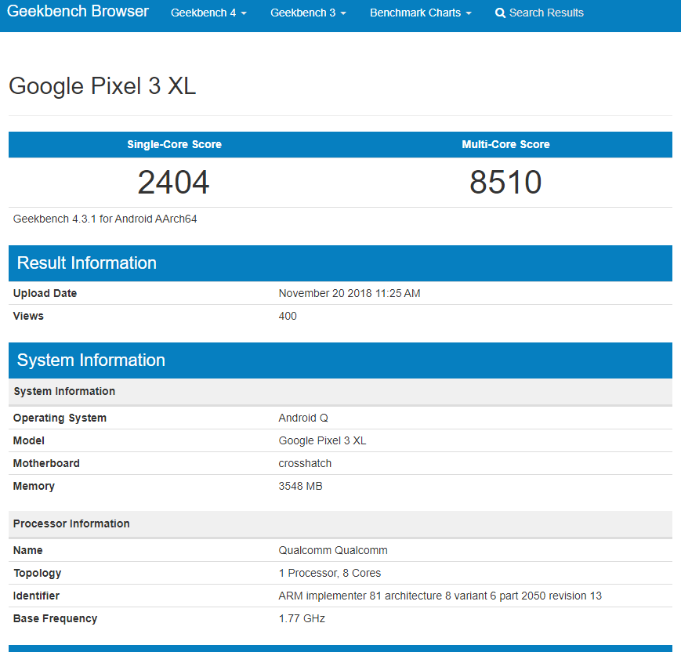Select the Upload Date value
This screenshot has height=652, width=681.
click(x=350, y=293)
